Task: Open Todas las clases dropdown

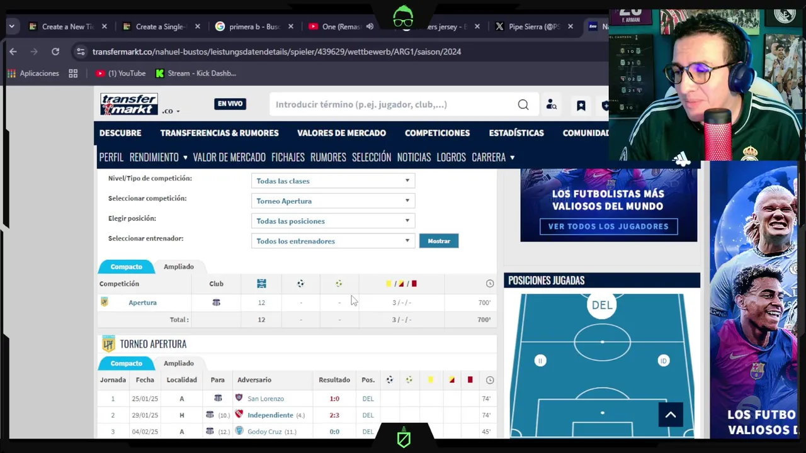Action: 332,181
